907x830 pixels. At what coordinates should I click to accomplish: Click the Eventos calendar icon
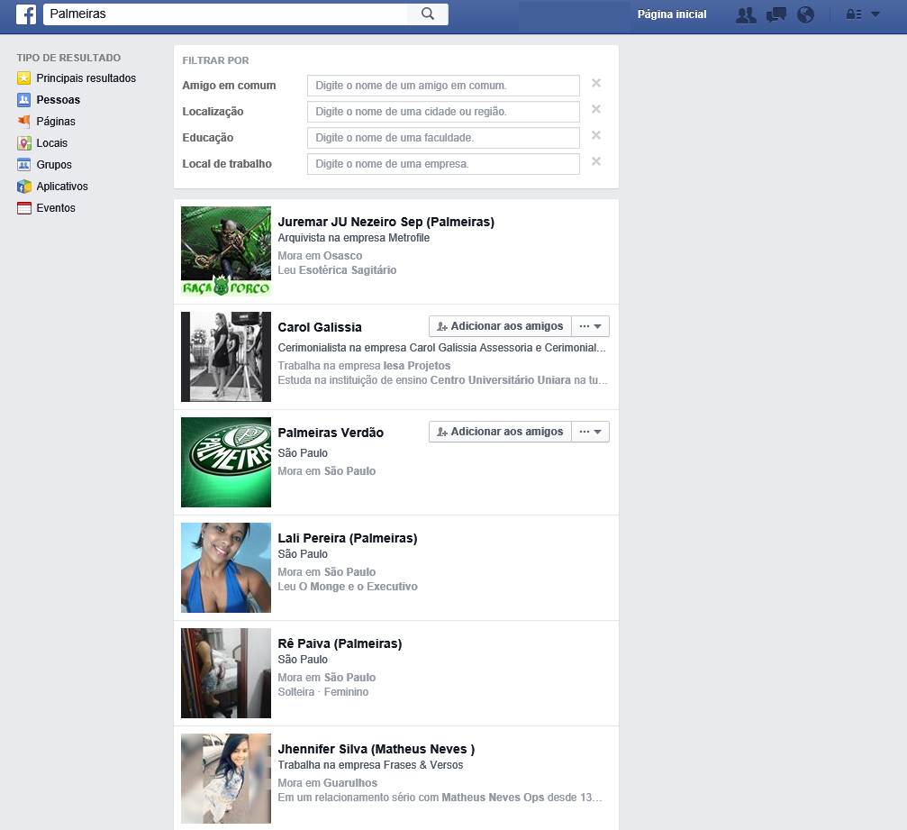pos(23,208)
